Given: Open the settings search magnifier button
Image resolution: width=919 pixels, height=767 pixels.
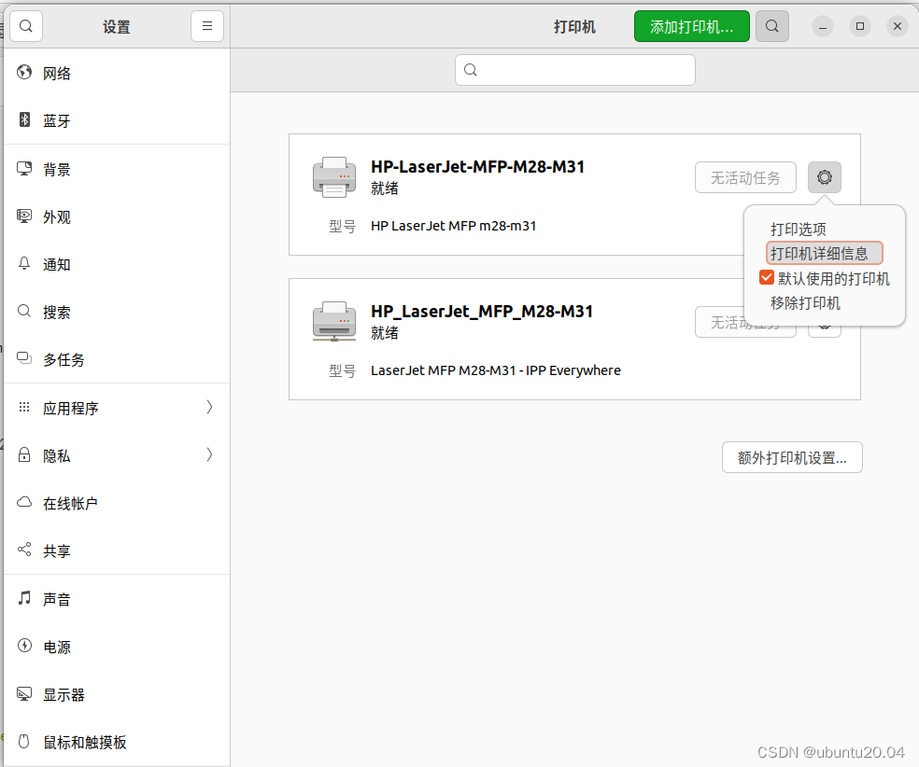Looking at the screenshot, I should pyautogui.click(x=26, y=26).
